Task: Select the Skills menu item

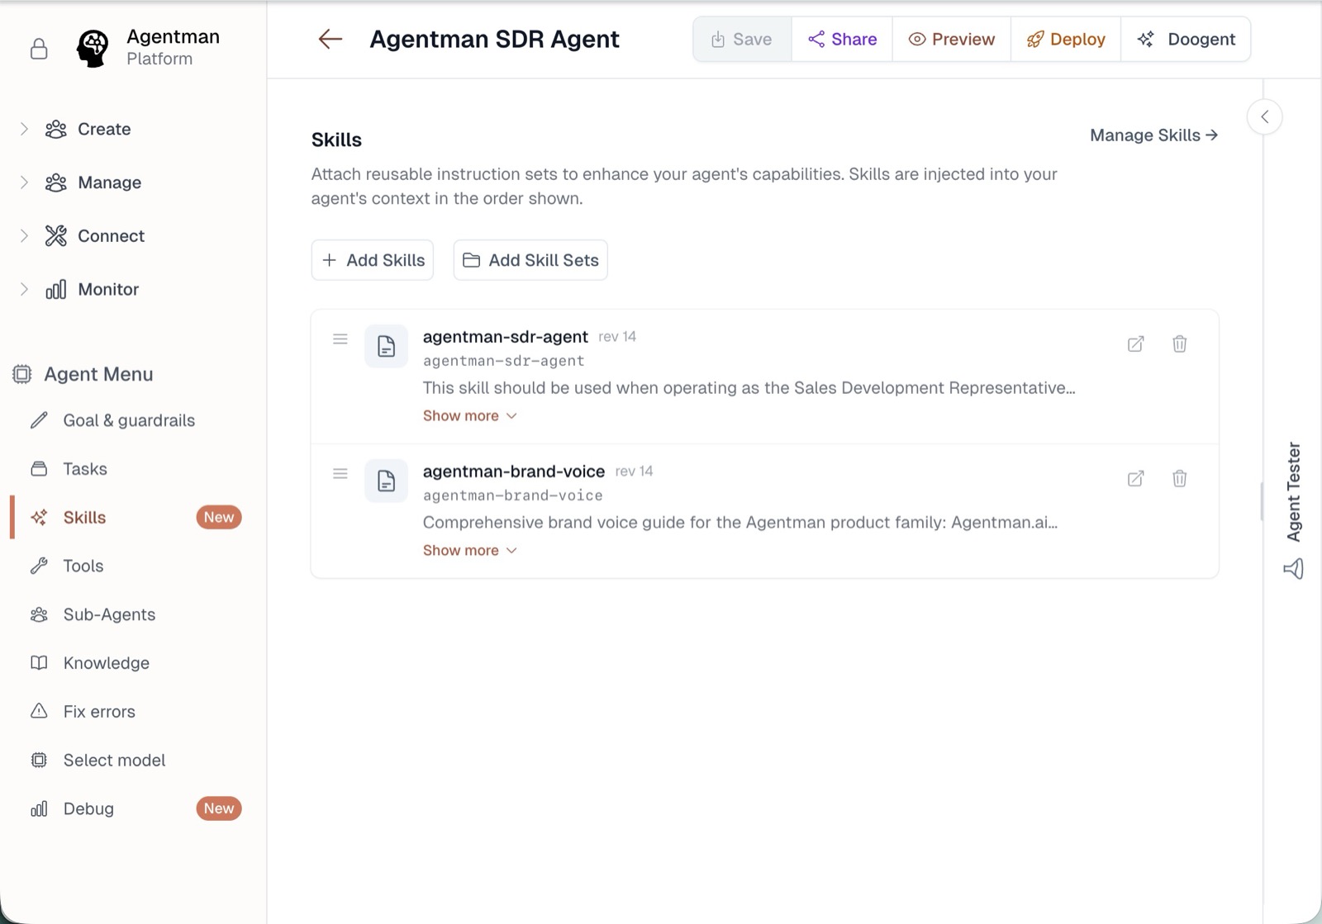Action: click(84, 518)
